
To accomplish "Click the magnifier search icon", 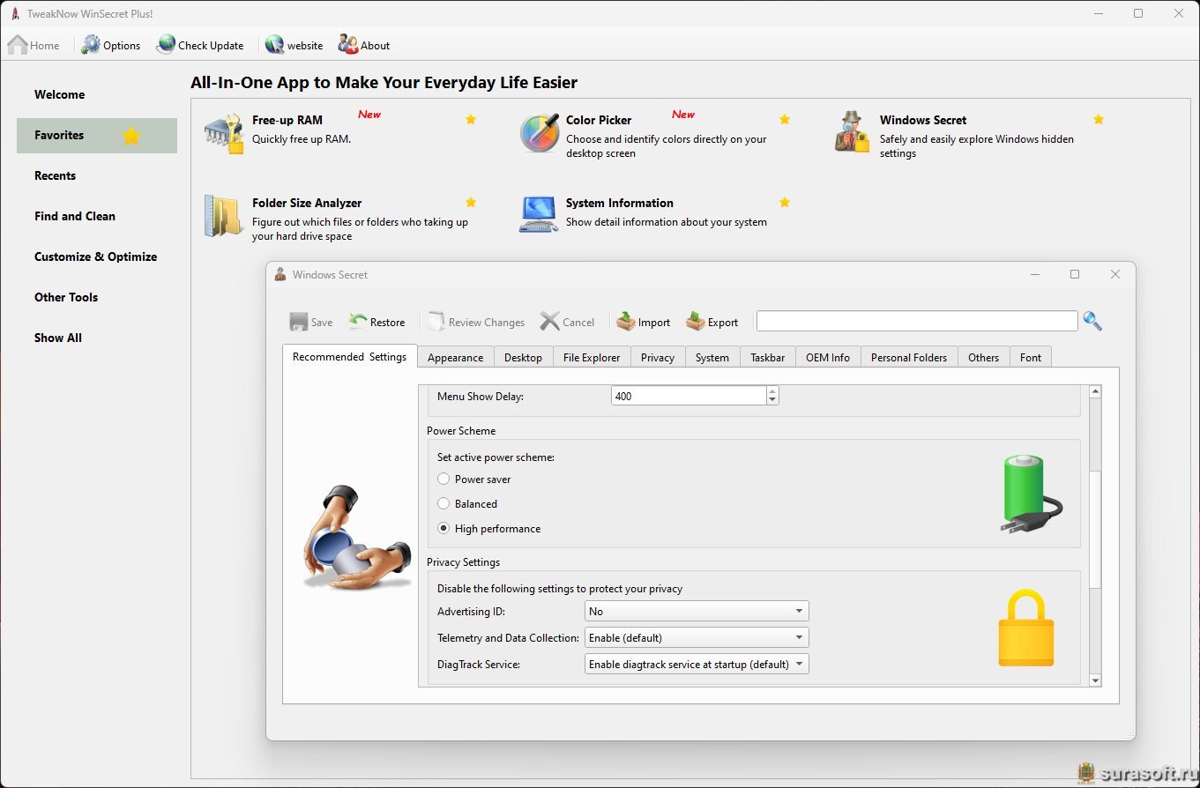I will 1092,321.
